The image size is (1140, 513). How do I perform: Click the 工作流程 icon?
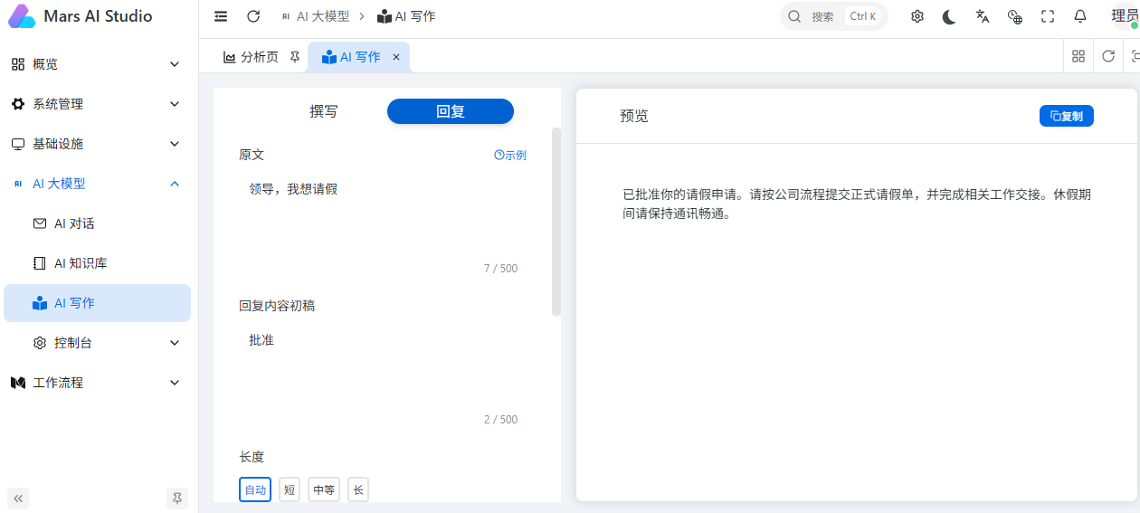[18, 383]
